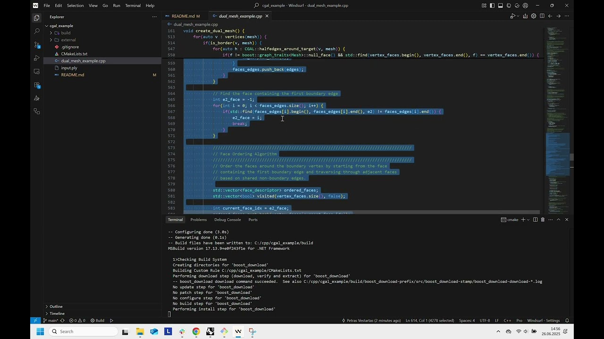This screenshot has height=339, width=604.
Task: Switch to the Ports panel tab
Action: (x=253, y=220)
